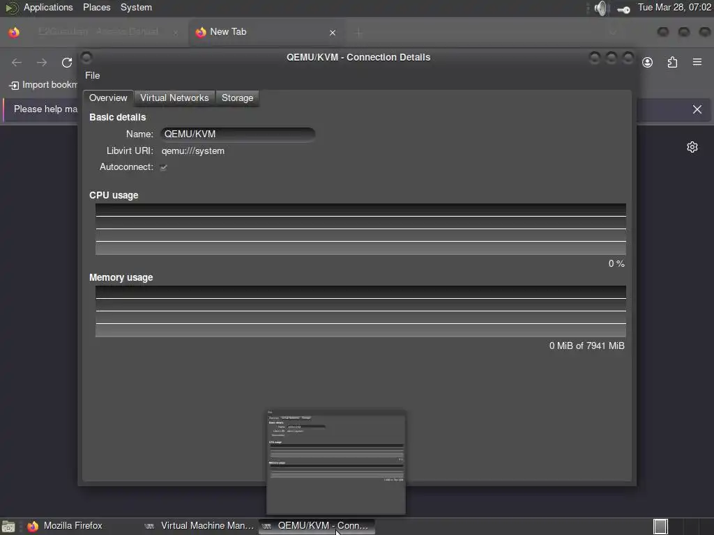714x535 pixels.
Task: Open the File menu in Connection Details
Action: (93, 75)
